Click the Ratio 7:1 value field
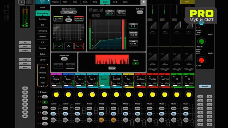The width and height of the screenshot is (228, 128). [x=133, y=26]
